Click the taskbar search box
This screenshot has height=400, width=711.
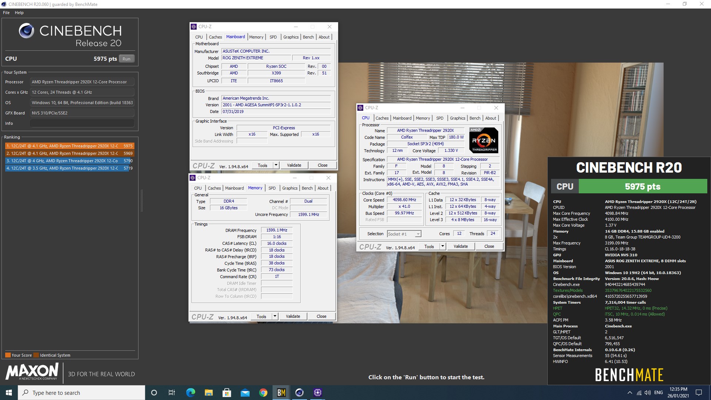coord(81,393)
